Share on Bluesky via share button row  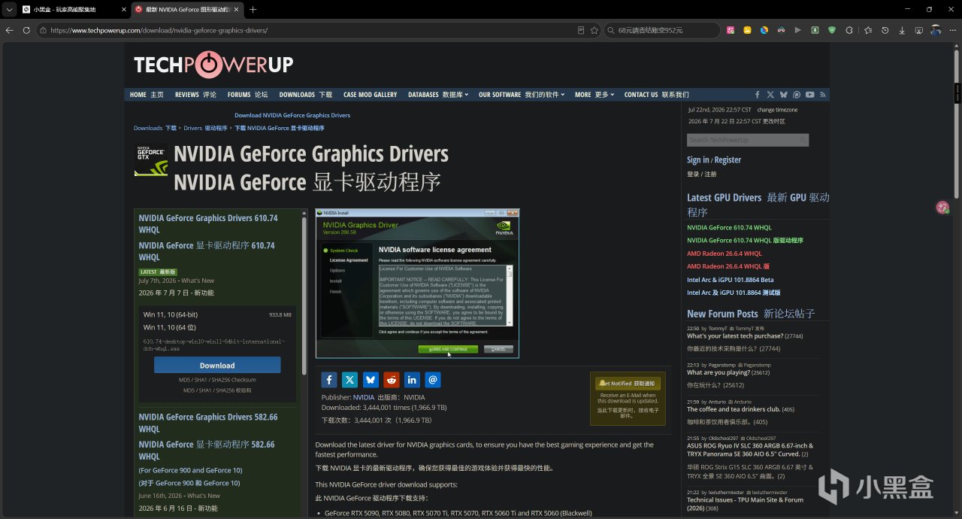tap(371, 380)
